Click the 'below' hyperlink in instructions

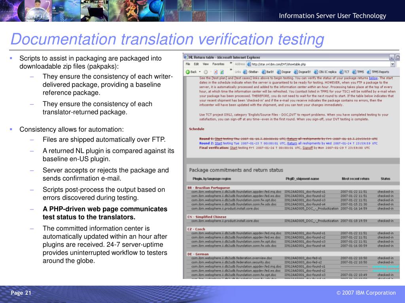[373, 78]
